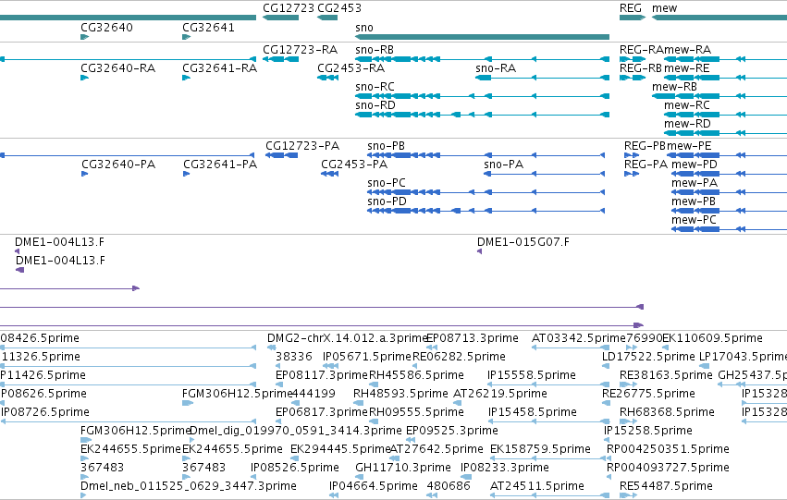The height and width of the screenshot is (500, 787).
Task: Pick EST label RE06282.5prime
Action: coord(459,357)
